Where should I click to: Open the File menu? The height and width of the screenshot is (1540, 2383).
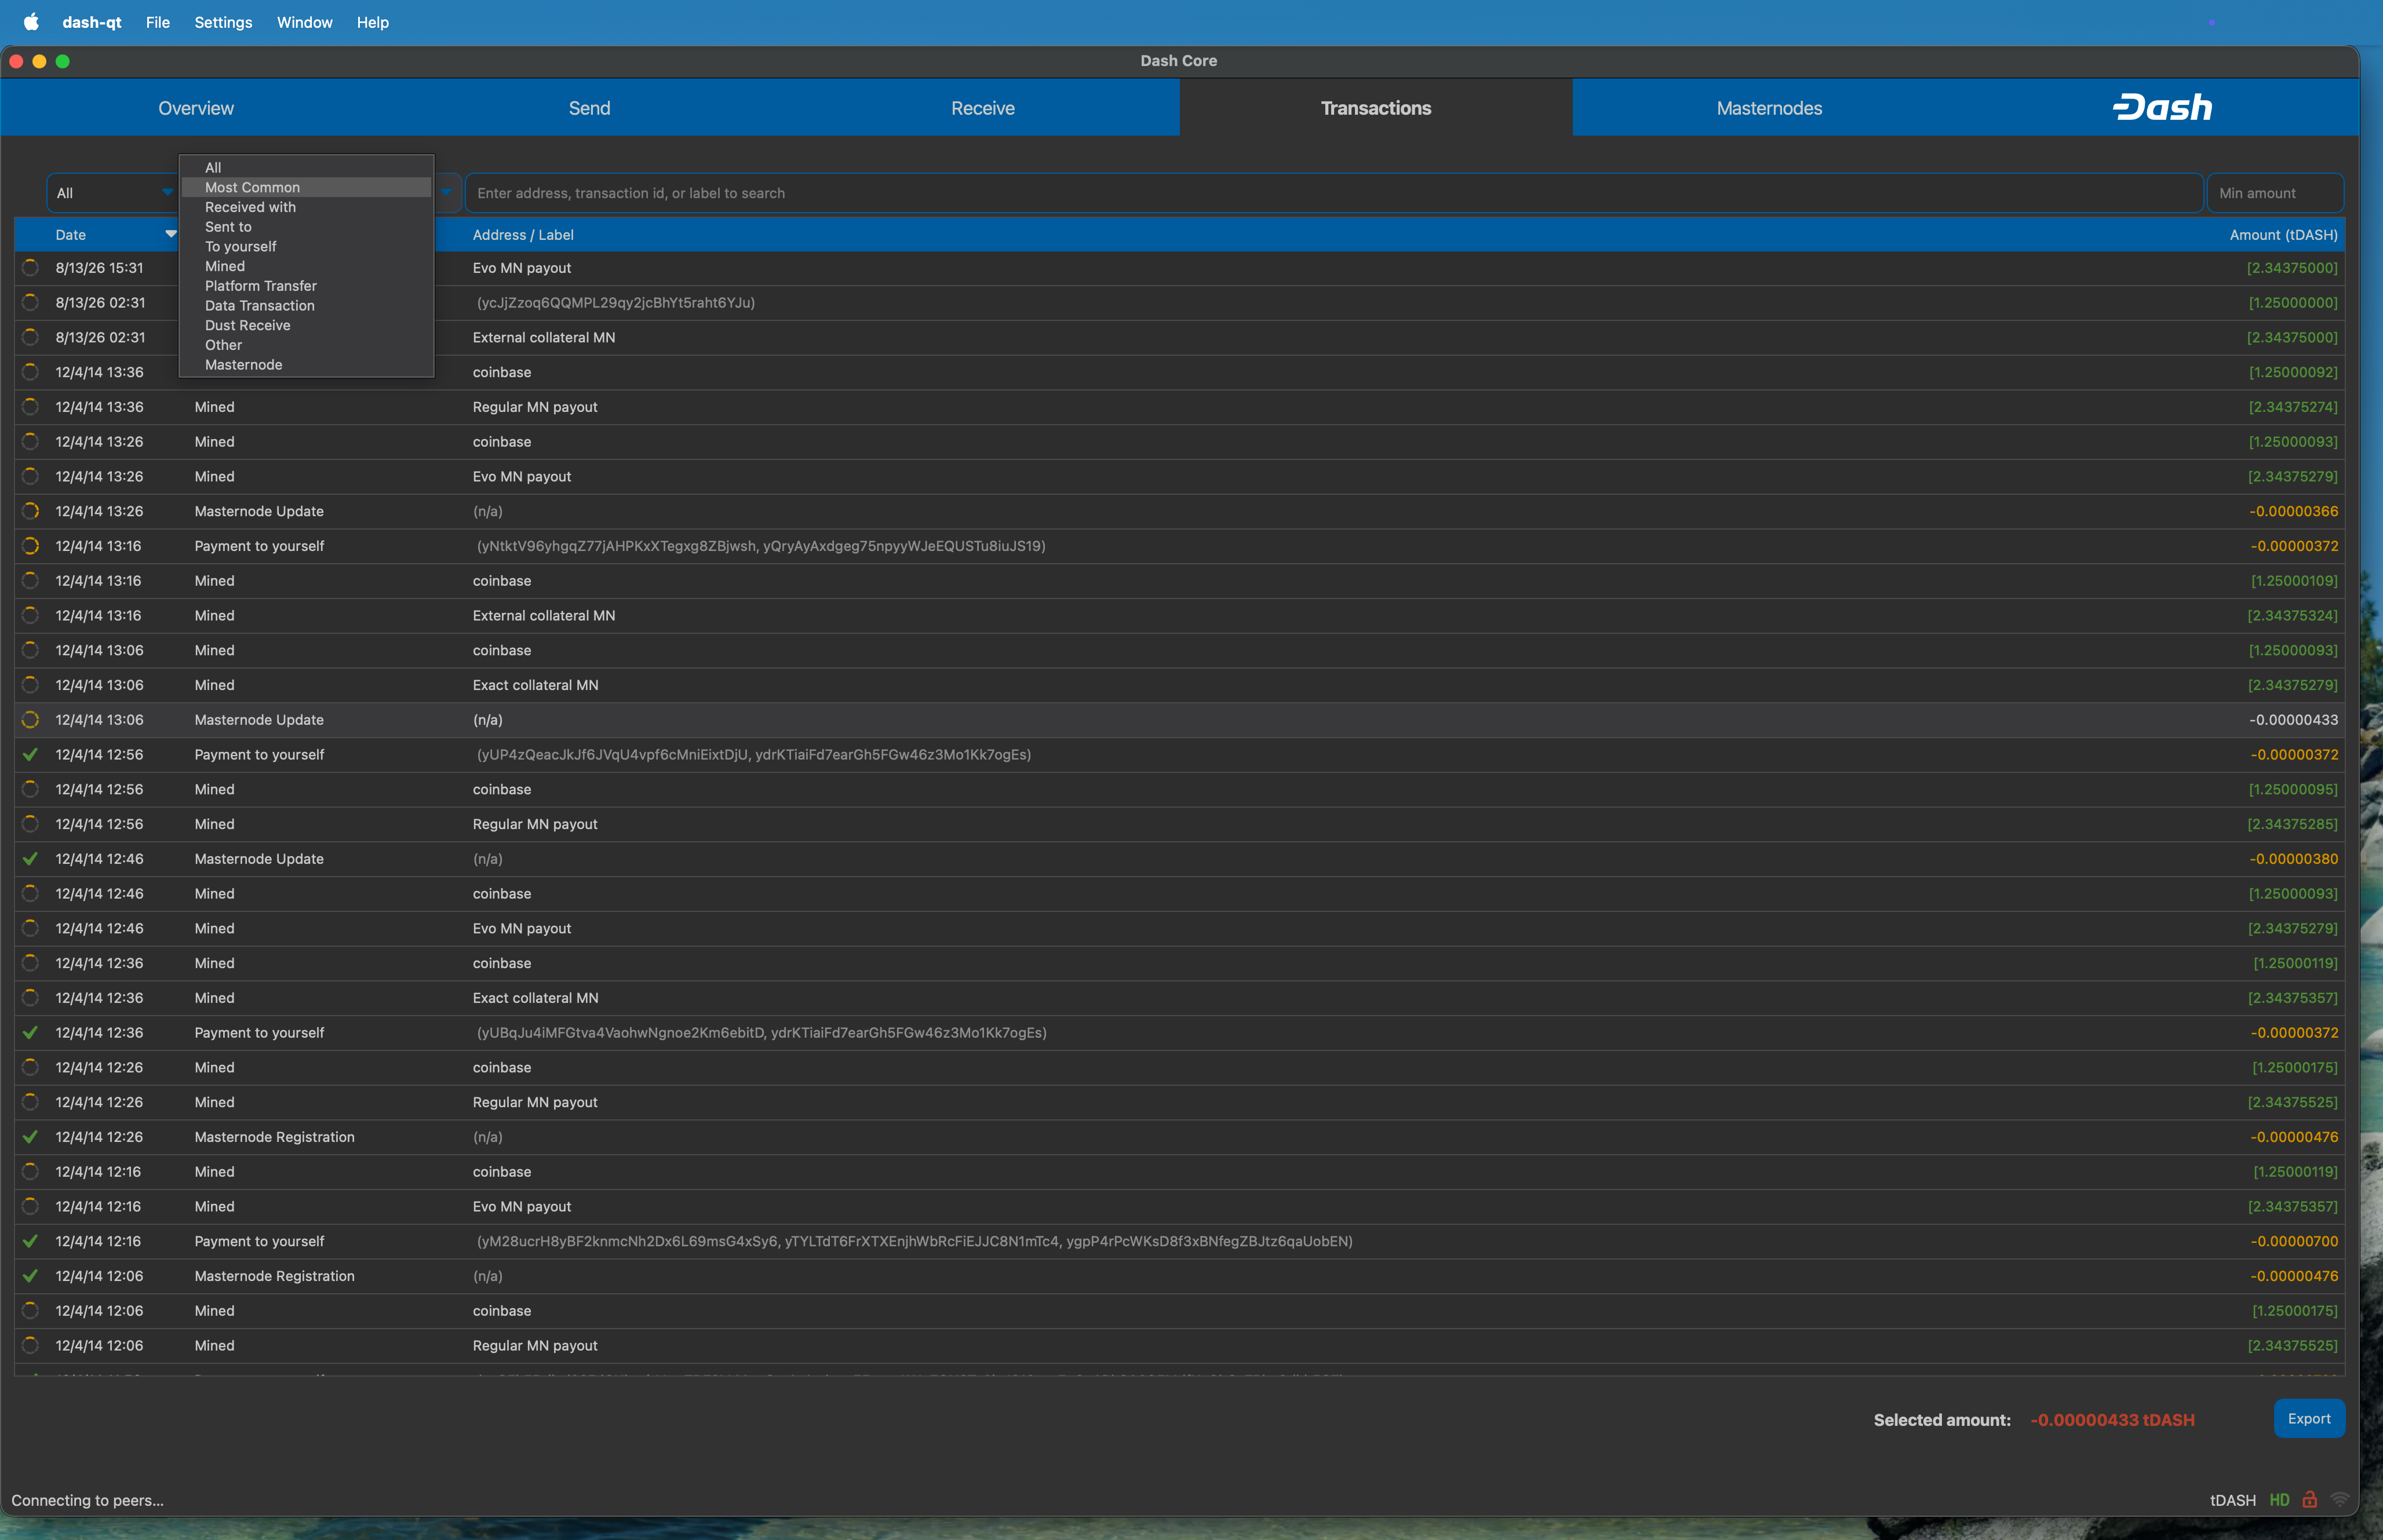(x=158, y=22)
